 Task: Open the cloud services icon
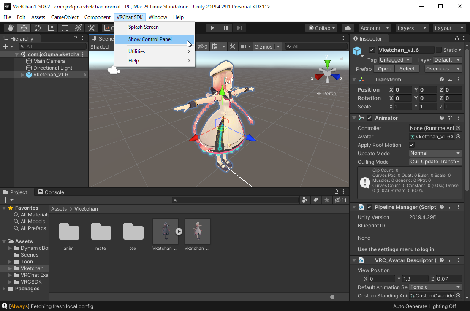coord(348,28)
